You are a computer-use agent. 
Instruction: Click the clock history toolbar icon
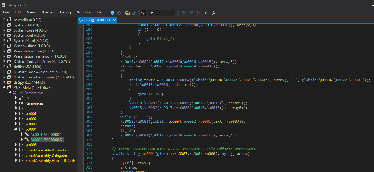[197, 13]
